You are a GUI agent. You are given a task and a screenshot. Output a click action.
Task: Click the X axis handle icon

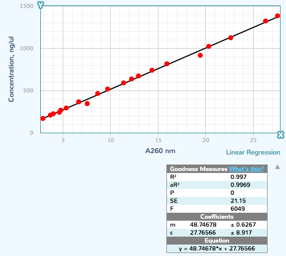[x=281, y=135]
